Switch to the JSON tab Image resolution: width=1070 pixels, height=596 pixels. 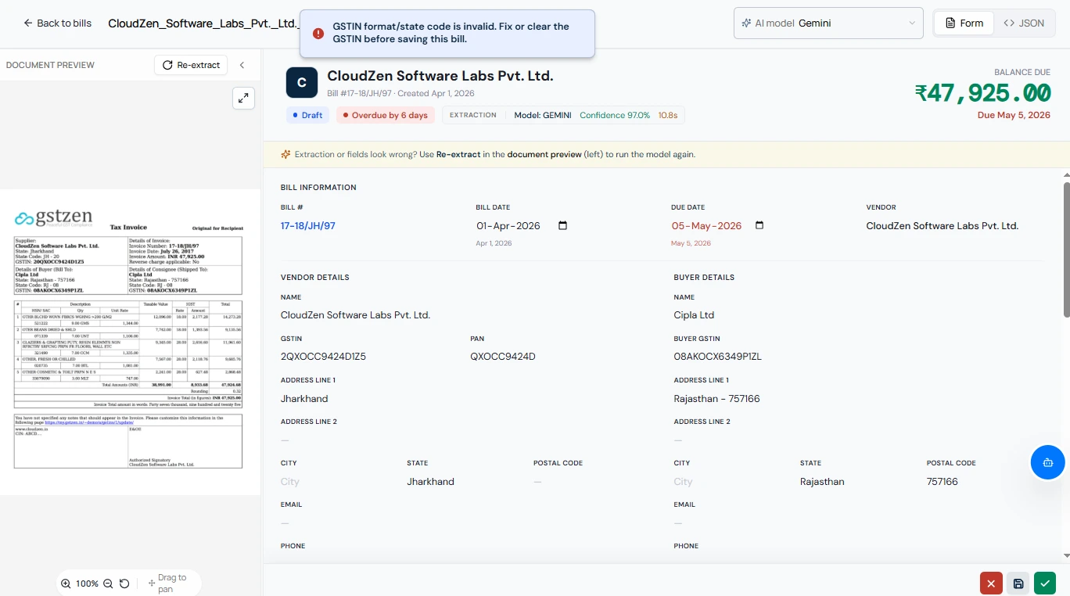tap(1023, 23)
